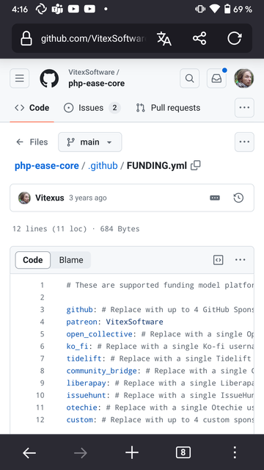Image resolution: width=264 pixels, height=470 pixels.
Task: View file commit history clock icon
Action: pyautogui.click(x=238, y=198)
